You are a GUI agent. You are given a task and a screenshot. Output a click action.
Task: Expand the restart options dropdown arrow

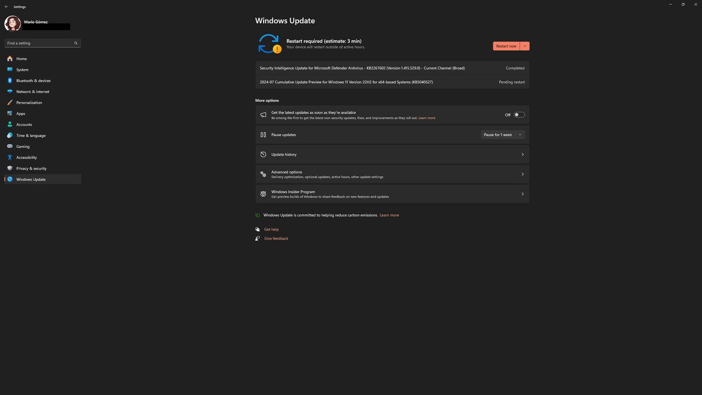click(x=525, y=46)
